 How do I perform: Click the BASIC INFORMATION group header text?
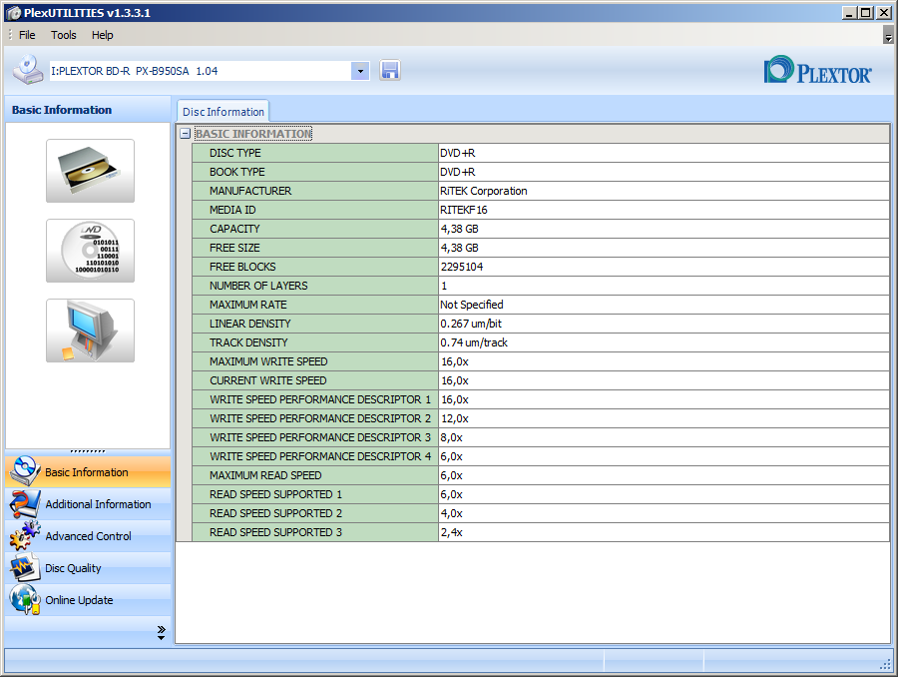[x=253, y=134]
